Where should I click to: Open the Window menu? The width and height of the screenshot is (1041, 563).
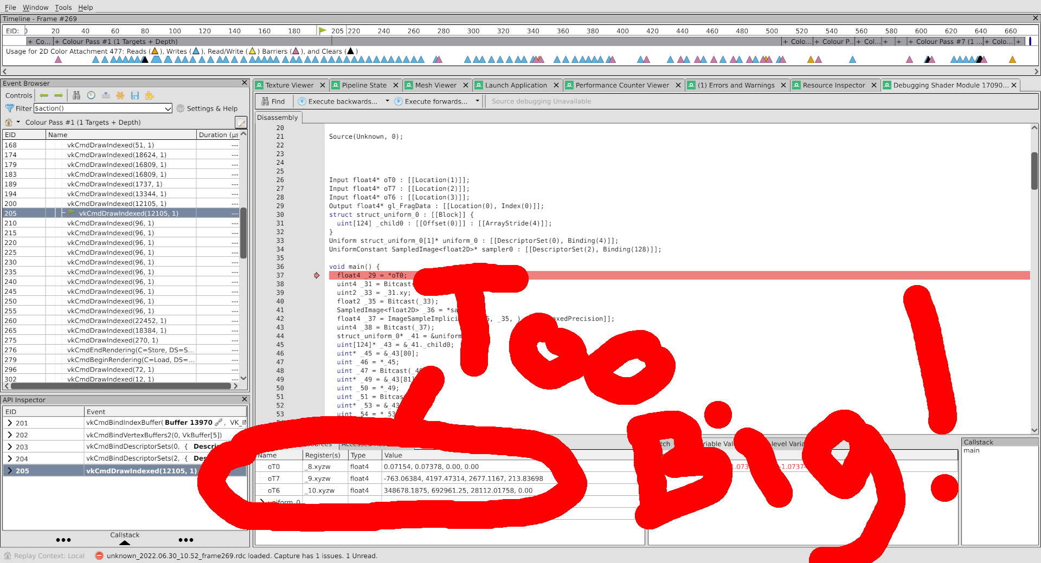[35, 8]
